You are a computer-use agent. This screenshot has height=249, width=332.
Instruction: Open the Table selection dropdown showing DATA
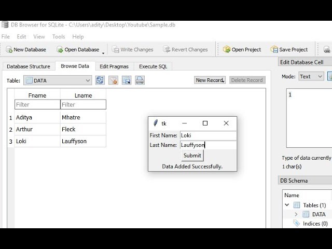[58, 80]
